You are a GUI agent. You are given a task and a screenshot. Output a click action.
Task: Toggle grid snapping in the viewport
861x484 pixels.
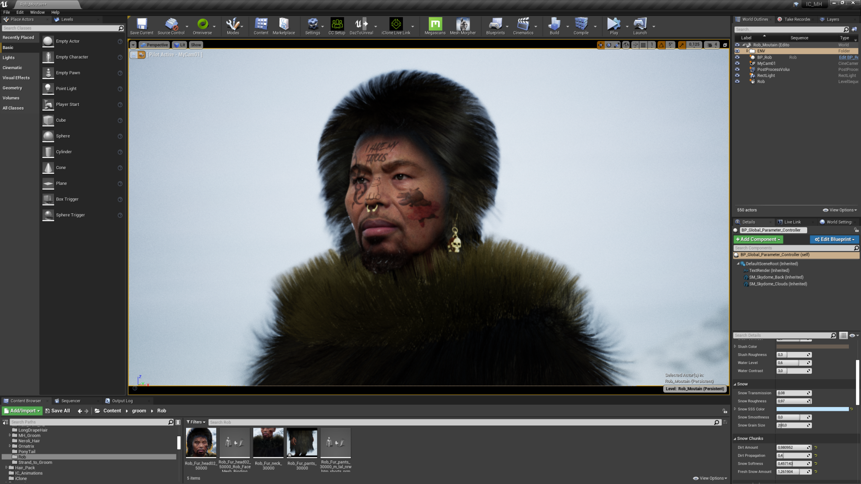643,45
